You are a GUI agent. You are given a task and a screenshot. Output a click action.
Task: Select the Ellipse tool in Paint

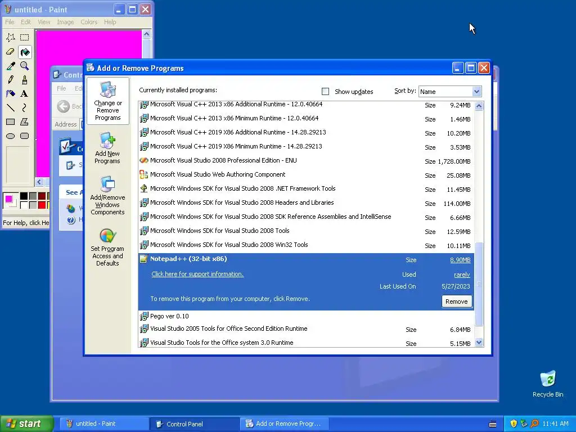point(11,136)
